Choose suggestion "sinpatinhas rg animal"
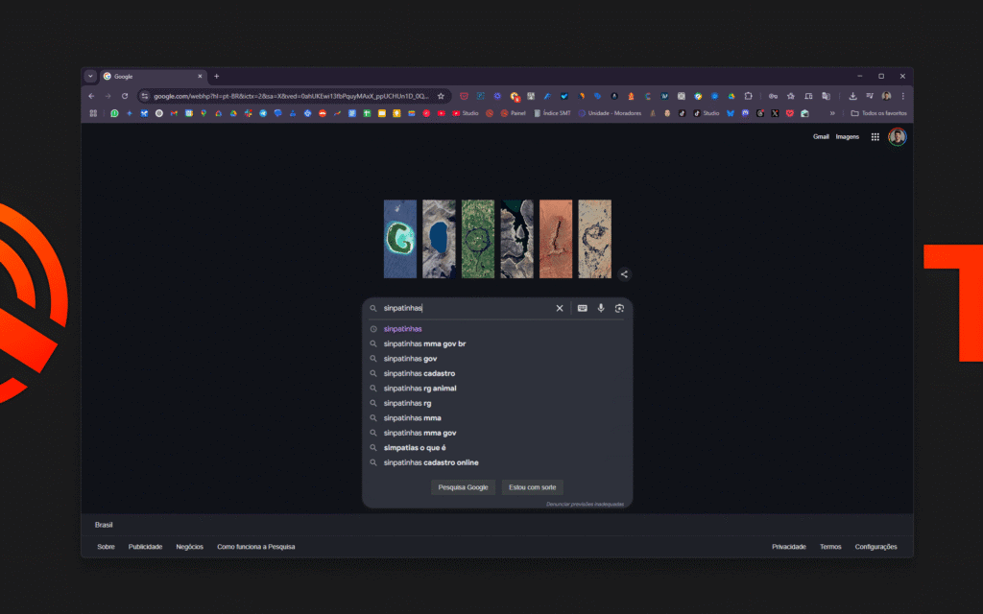 point(420,389)
